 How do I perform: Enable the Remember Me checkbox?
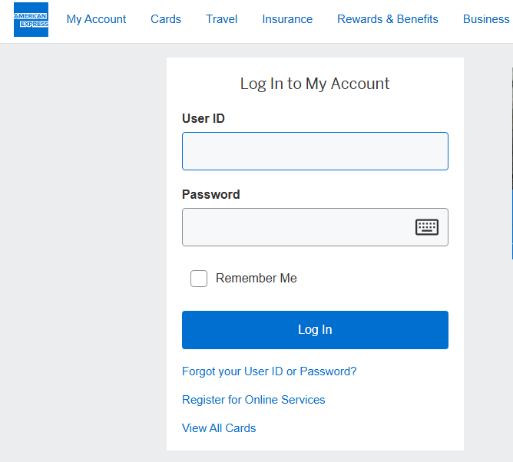199,279
